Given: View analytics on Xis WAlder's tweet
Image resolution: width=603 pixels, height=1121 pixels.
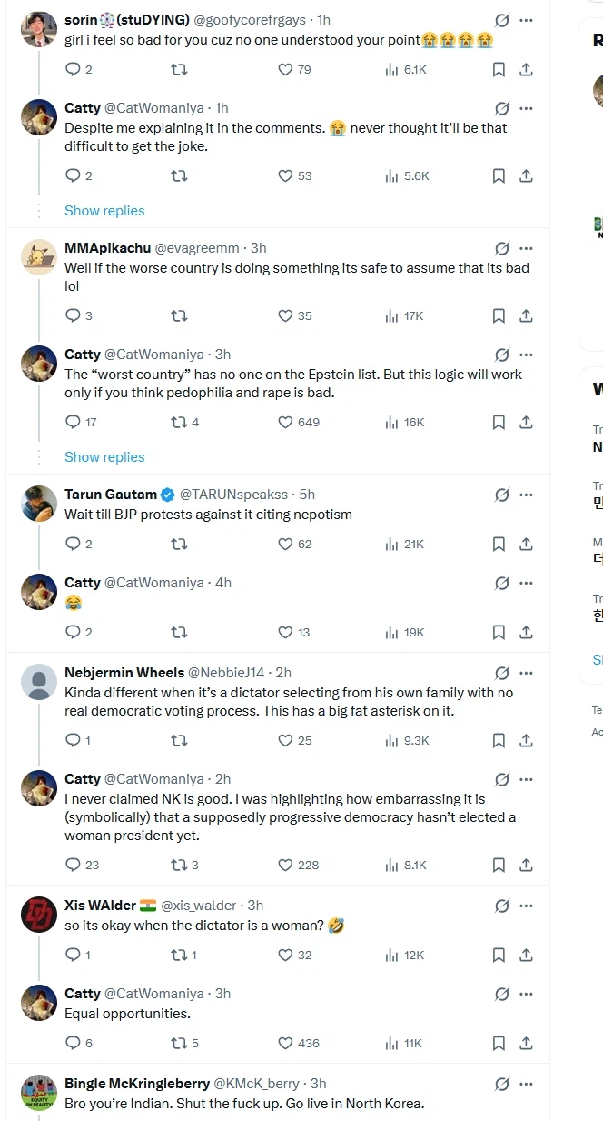Looking at the screenshot, I should pyautogui.click(x=392, y=955).
